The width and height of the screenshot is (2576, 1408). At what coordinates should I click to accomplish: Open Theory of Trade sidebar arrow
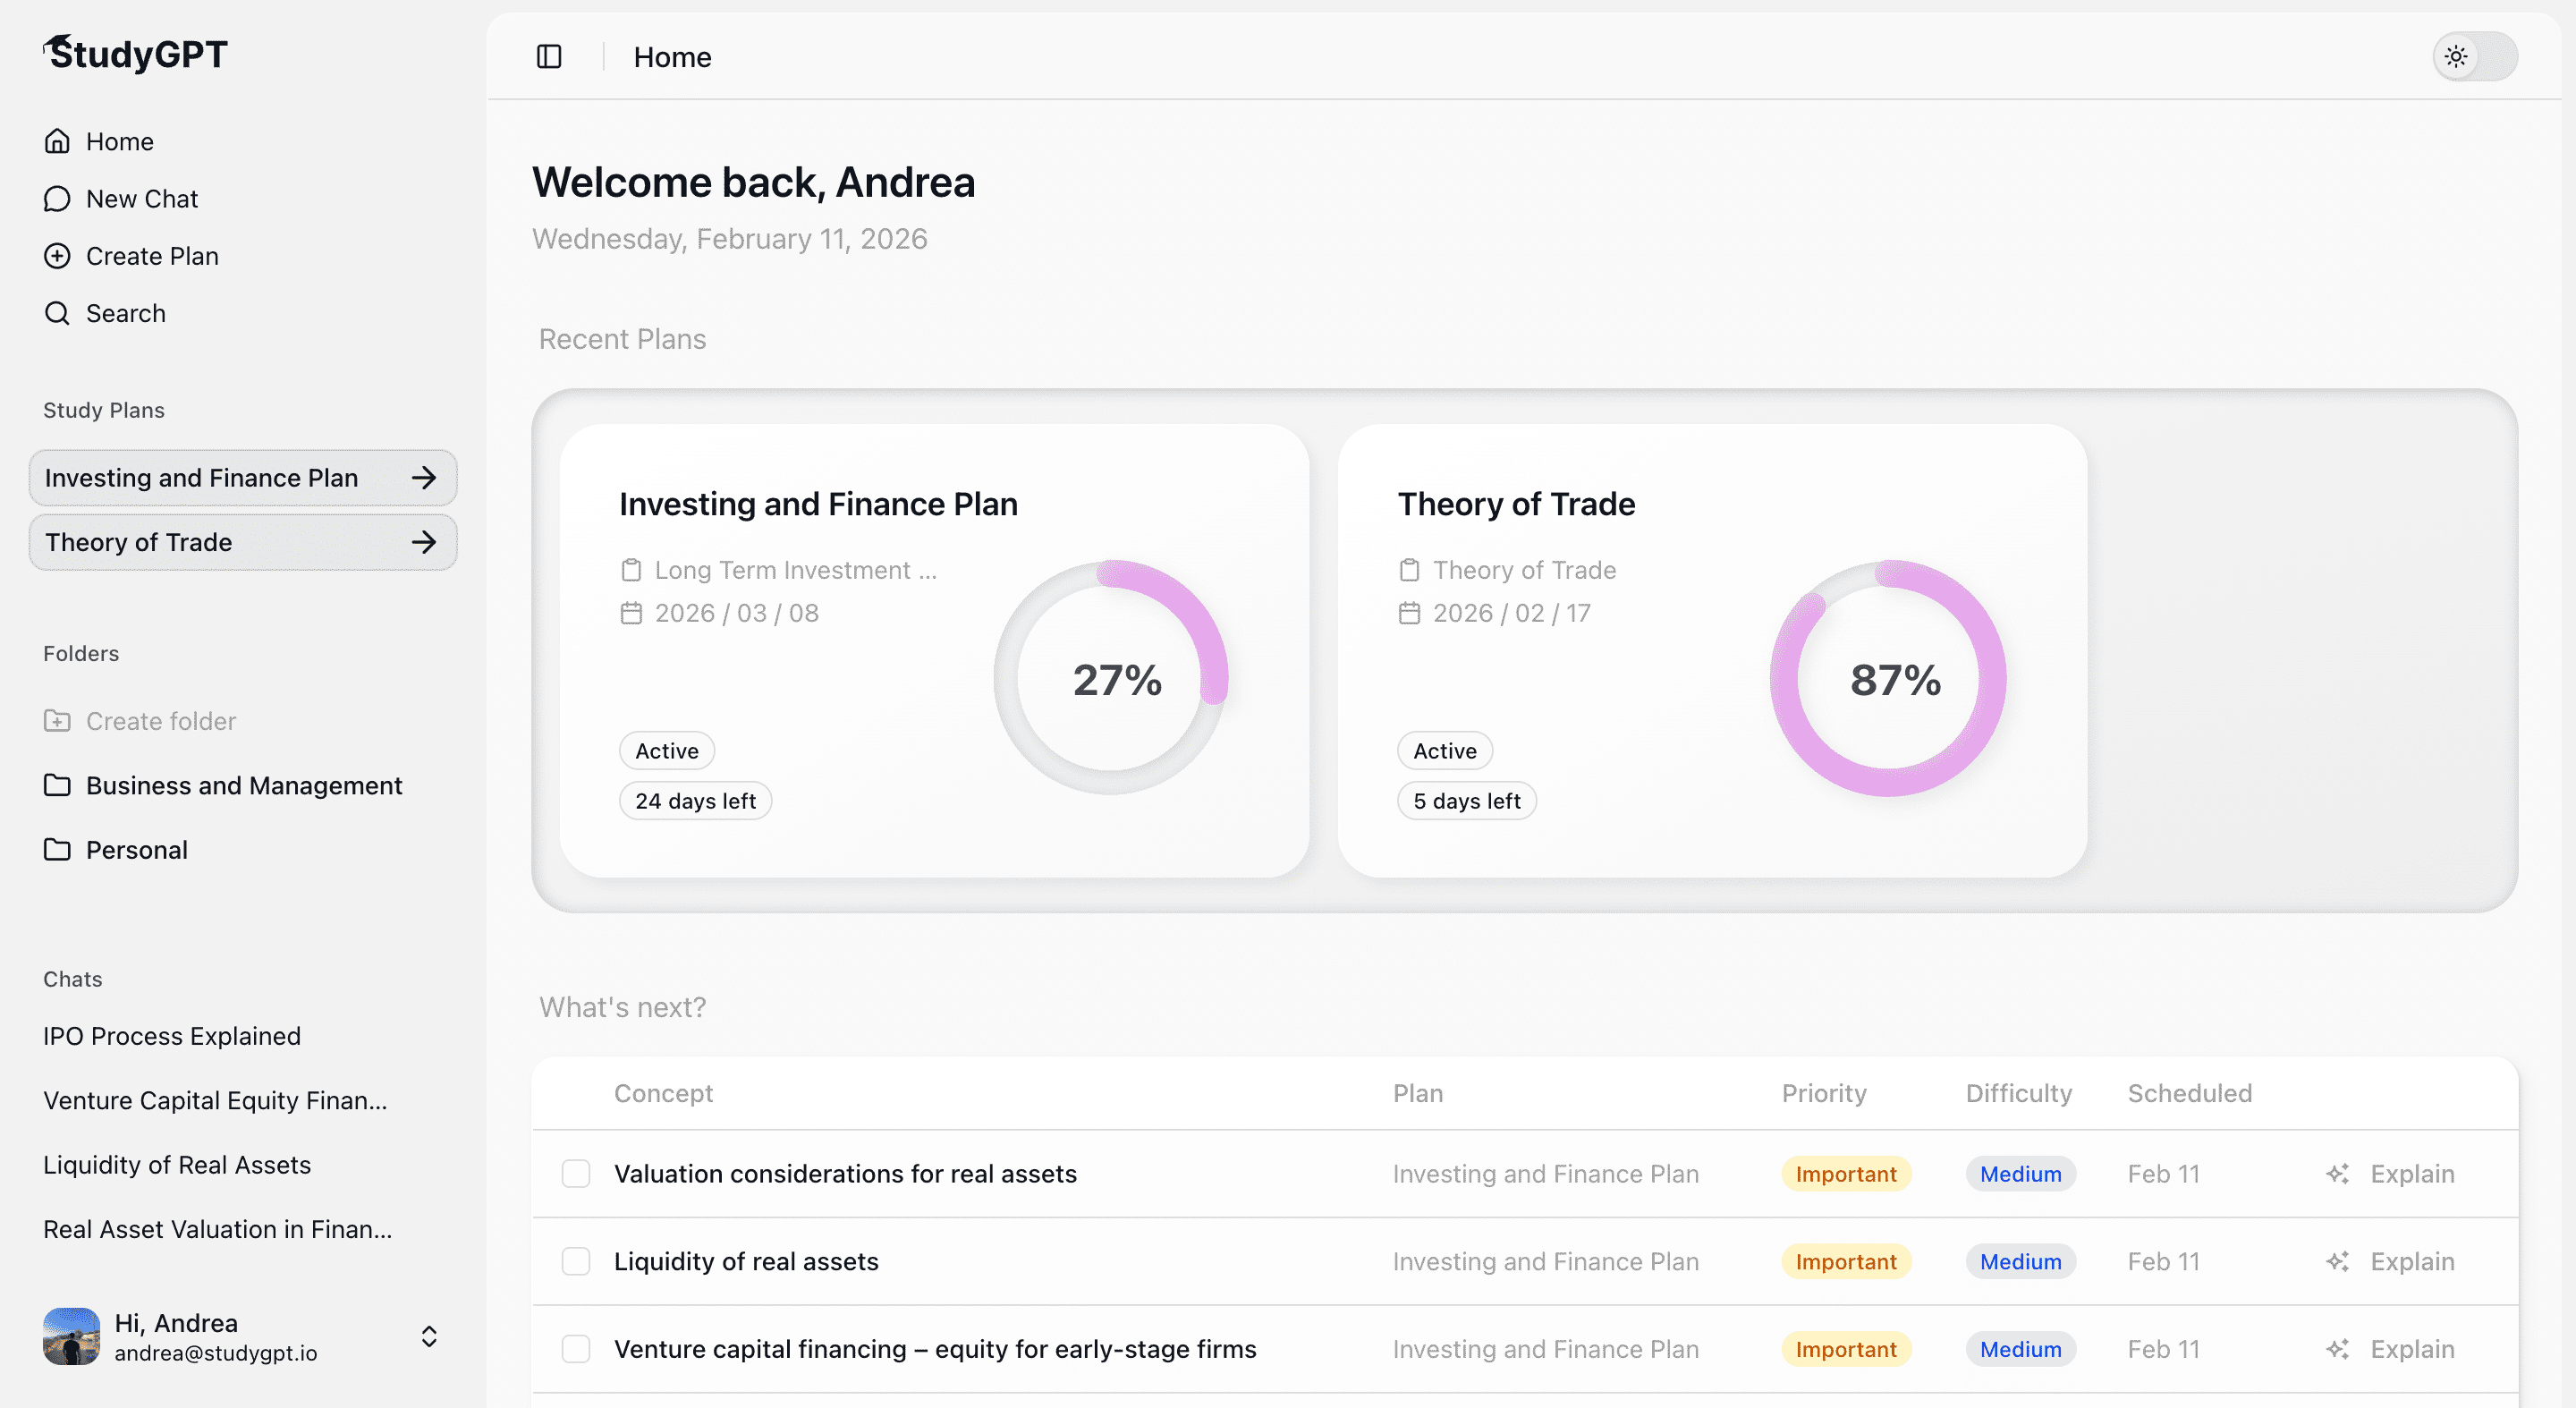click(x=424, y=542)
